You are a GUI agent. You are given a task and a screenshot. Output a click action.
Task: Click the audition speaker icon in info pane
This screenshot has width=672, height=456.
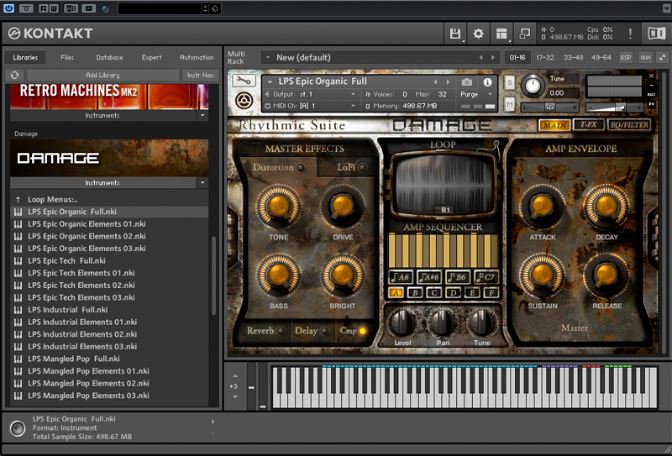pyautogui.click(x=18, y=428)
